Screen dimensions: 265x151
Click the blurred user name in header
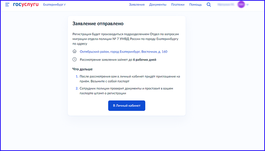(x=225, y=5)
